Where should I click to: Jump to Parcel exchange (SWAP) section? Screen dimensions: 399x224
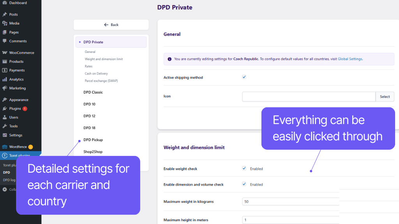(x=101, y=81)
